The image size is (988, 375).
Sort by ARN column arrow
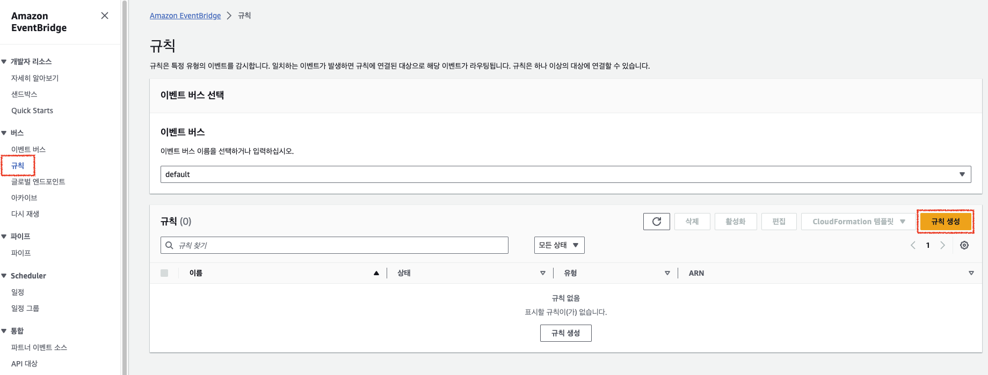click(x=971, y=273)
